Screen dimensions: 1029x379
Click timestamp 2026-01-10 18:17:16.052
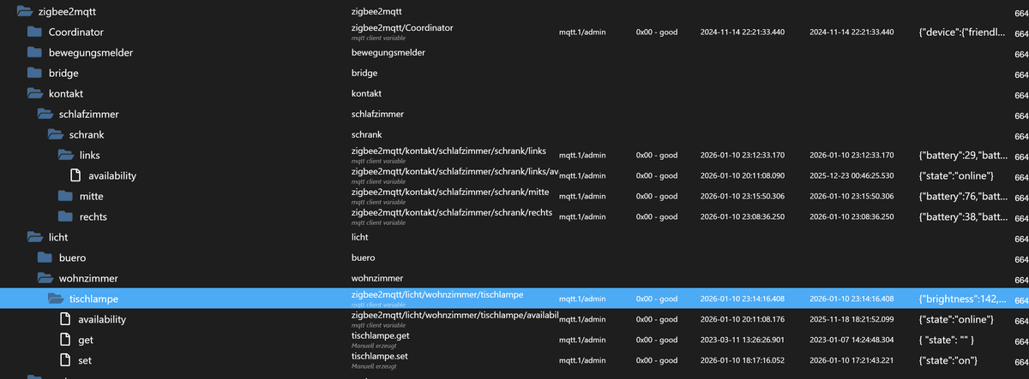click(743, 360)
